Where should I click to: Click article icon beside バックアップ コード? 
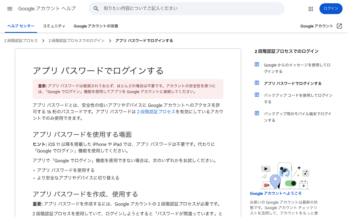257,95
